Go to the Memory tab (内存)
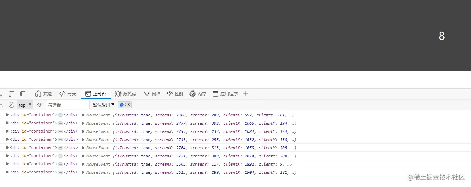Image resolution: width=471 pixels, height=187 pixels. (198, 94)
